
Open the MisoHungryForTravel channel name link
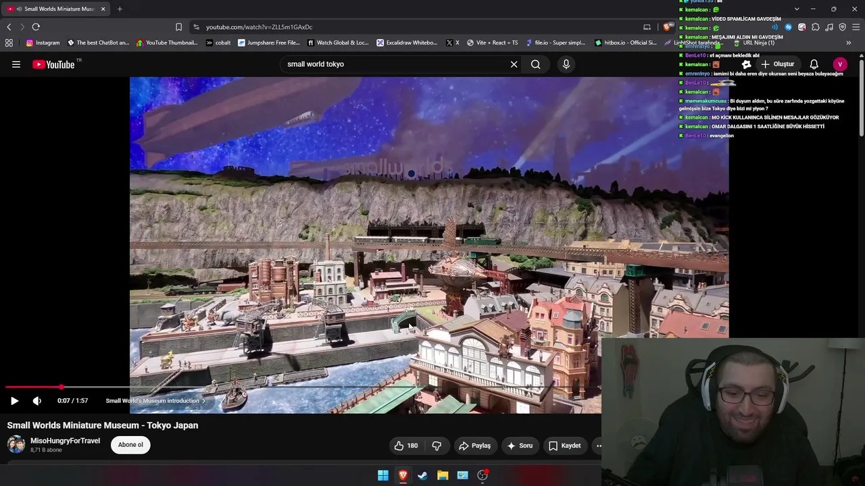coord(65,441)
